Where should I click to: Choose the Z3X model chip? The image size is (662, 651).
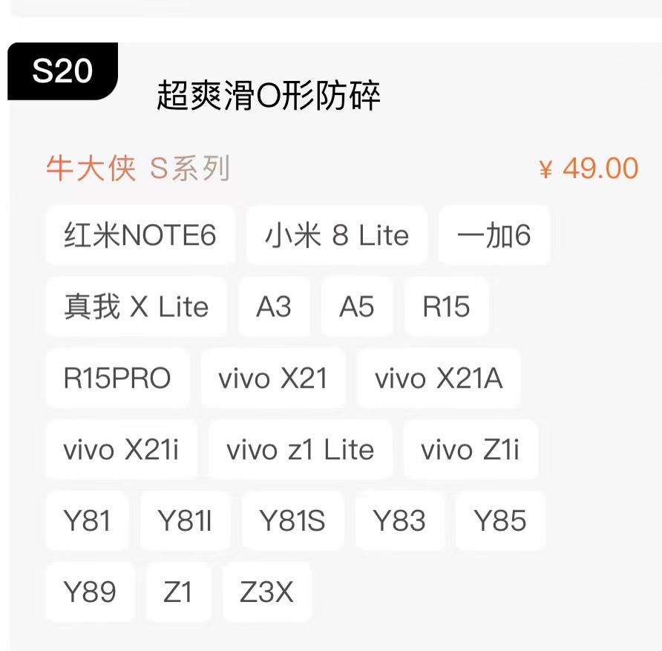pos(267,592)
